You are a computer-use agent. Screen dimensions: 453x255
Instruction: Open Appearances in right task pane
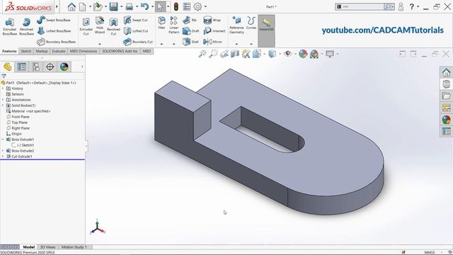446,120
